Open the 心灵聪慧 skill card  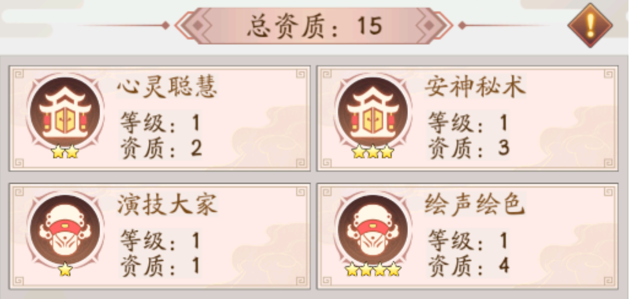(159, 118)
